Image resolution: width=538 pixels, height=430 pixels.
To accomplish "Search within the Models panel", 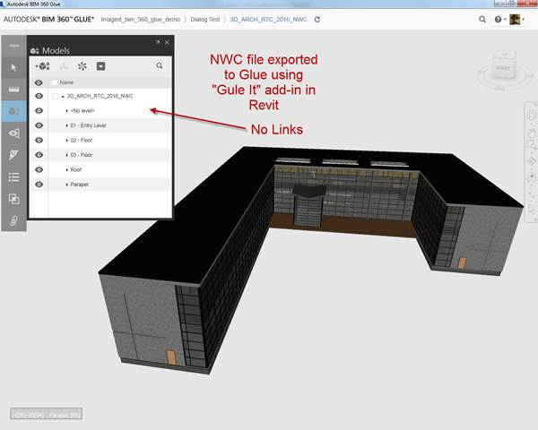I will click(160, 66).
